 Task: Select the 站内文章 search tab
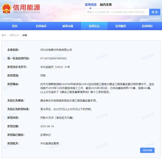[106, 5]
